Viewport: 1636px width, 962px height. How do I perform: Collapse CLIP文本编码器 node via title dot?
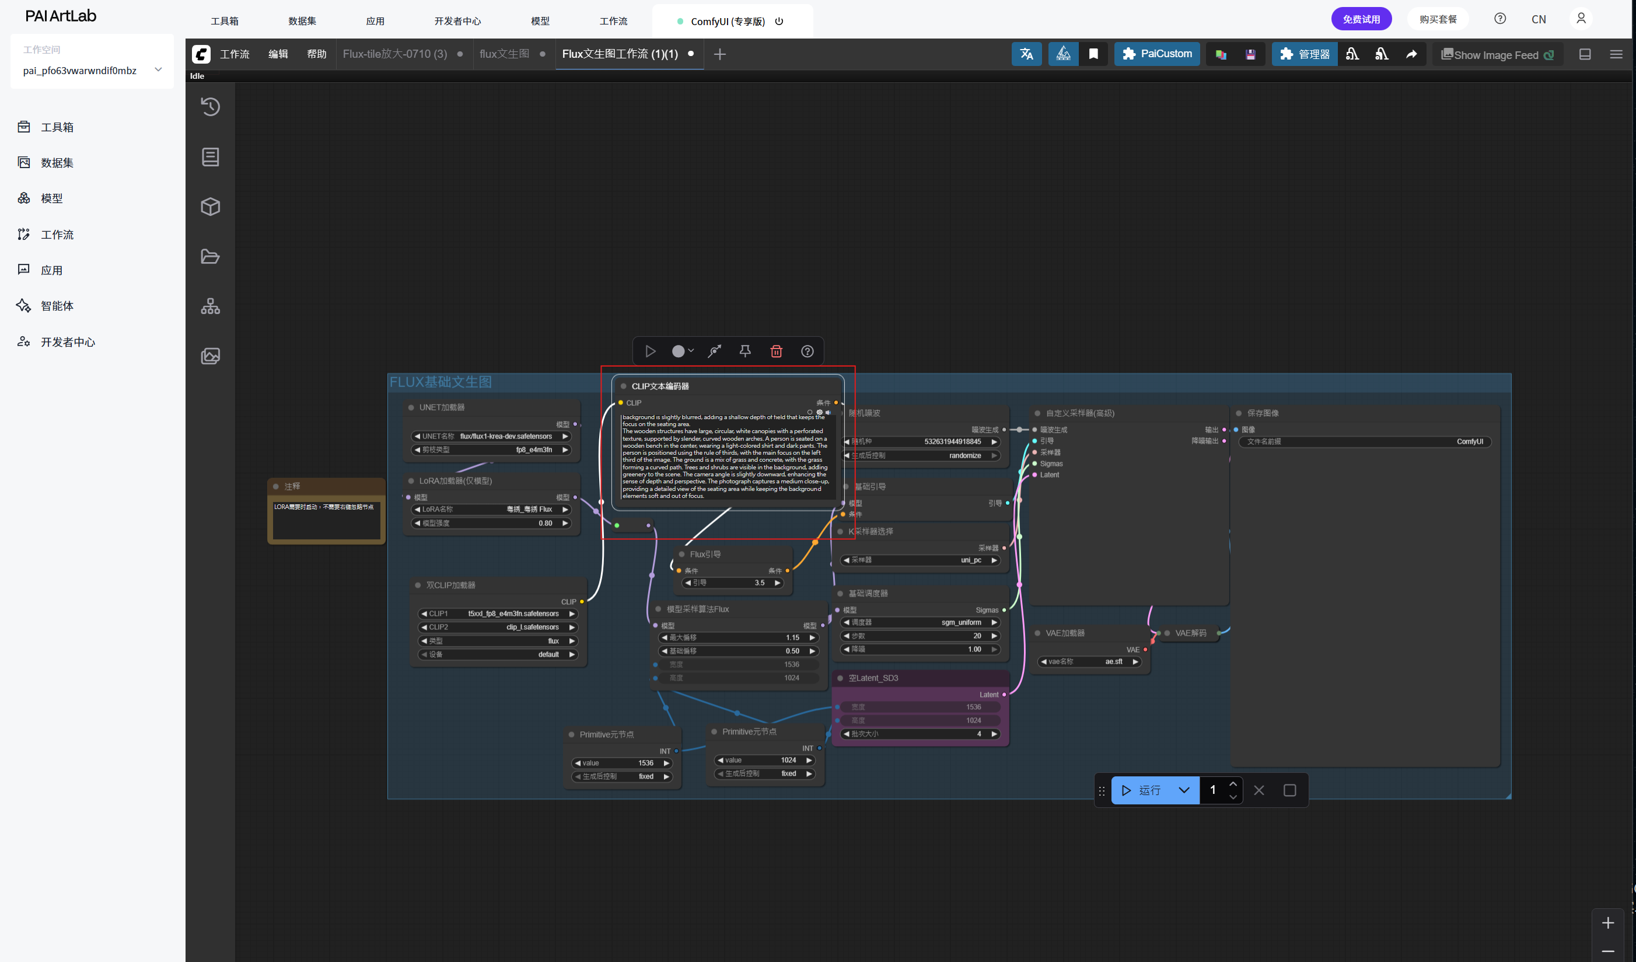tap(623, 386)
